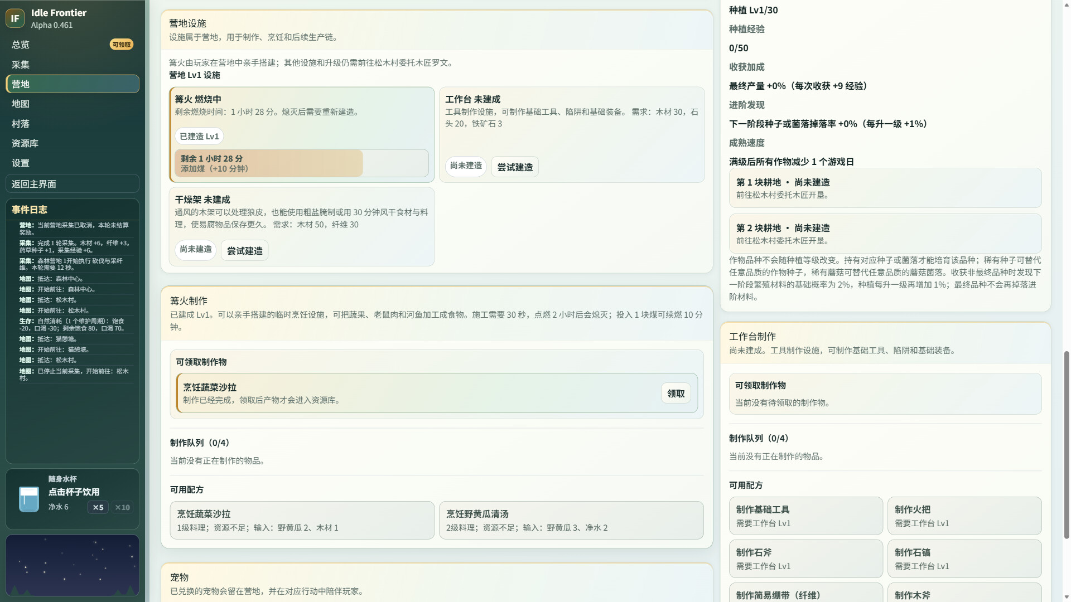Click the 工作台制作 heading
Viewport: 1071px width, 602px height.
point(752,337)
